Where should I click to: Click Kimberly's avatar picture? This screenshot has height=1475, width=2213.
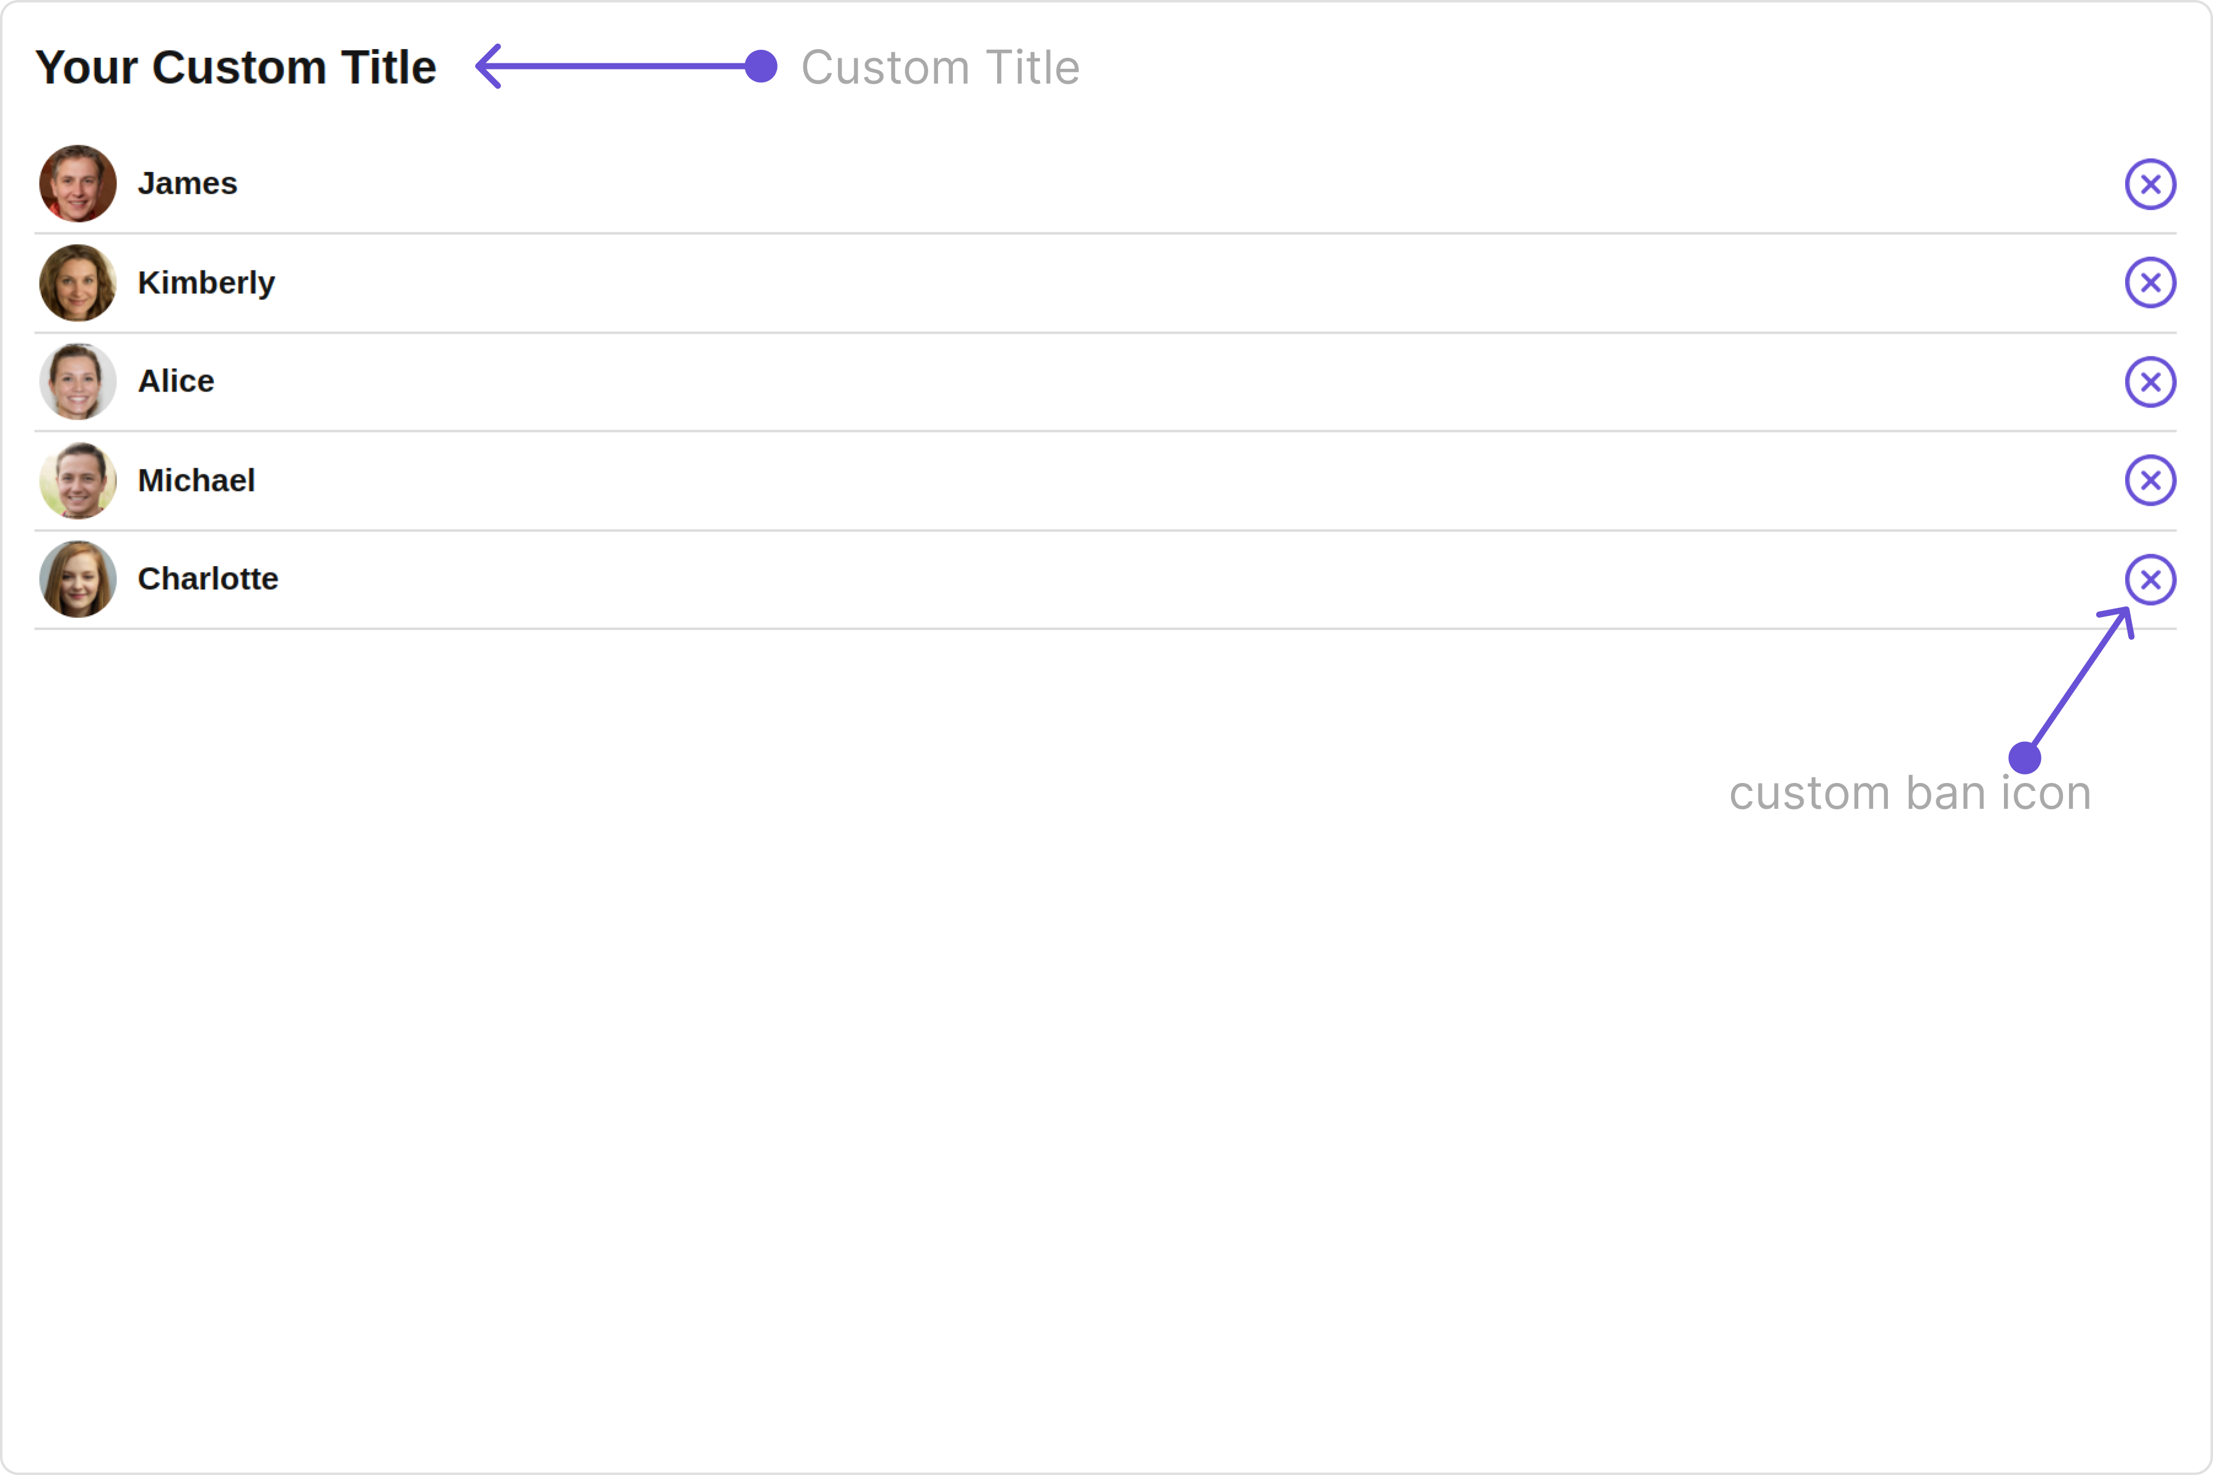[78, 282]
